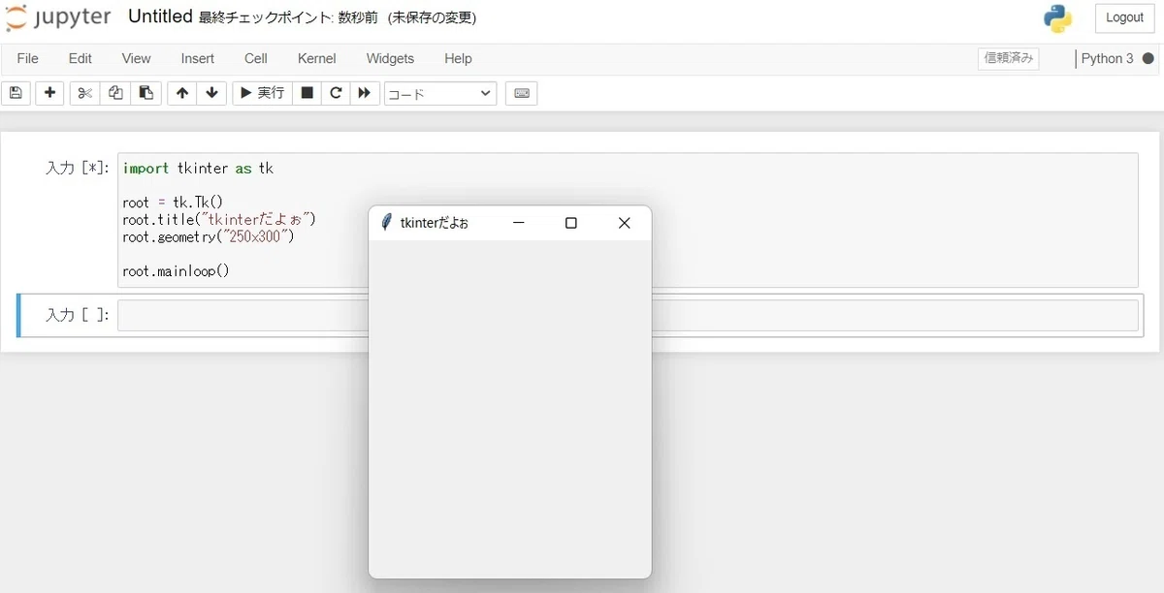Open the Insert menu
Screen dimensions: 1164x593
coord(198,59)
